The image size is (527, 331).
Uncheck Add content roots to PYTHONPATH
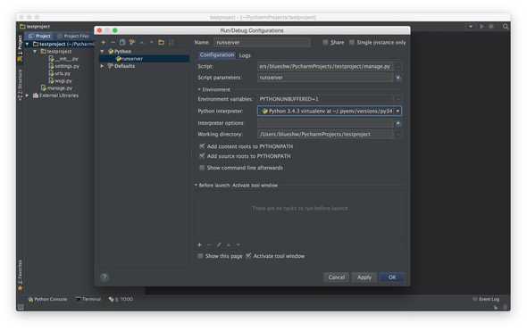click(202, 146)
